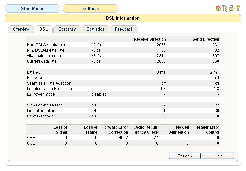Click attainable receive value 2344
Viewport: 246px width, 171px height.
161,56
